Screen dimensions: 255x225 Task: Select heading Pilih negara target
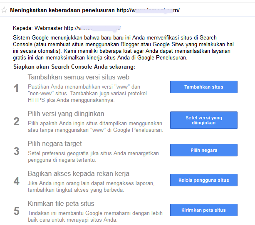[x=54, y=144]
